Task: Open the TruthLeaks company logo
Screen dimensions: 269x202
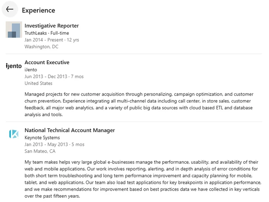Action: 14,30
